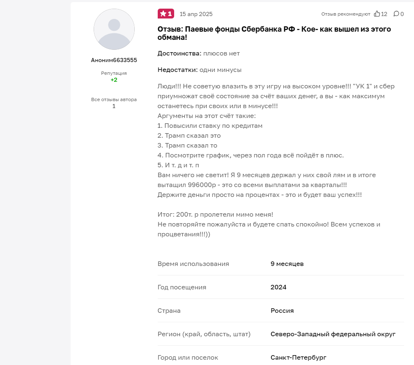Open "Все отзывы автора" label
Image resolution: width=414 pixels, height=365 pixels.
pos(114,99)
